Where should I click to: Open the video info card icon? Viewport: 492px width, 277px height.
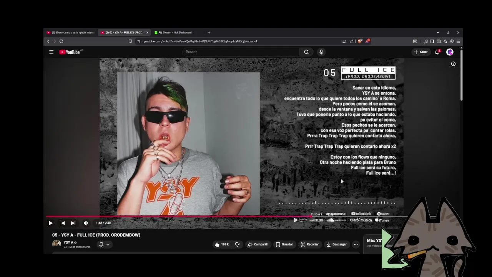click(x=453, y=64)
